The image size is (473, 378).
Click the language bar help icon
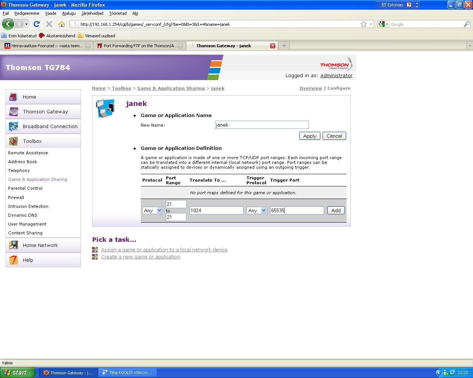[x=409, y=5]
